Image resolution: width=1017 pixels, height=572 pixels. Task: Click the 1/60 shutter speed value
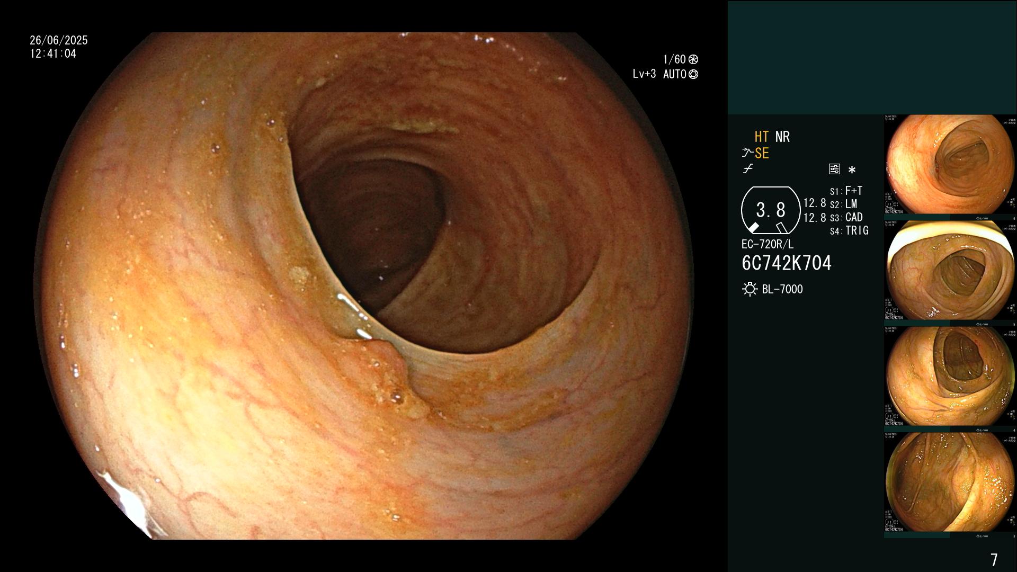tap(674, 59)
